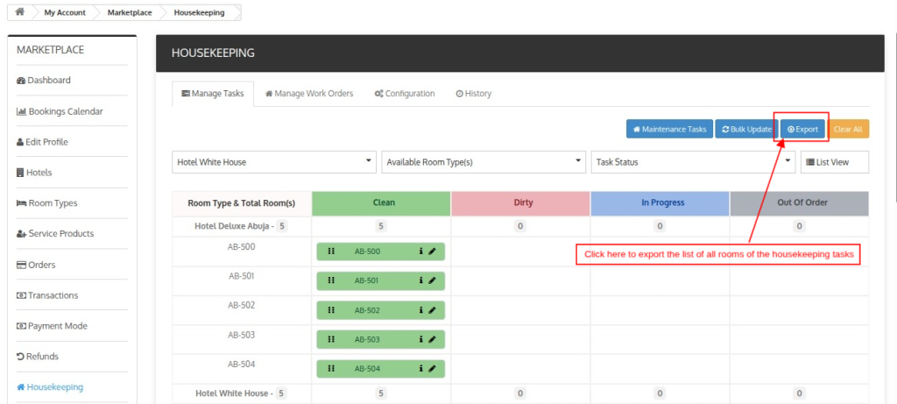Image resolution: width=897 pixels, height=404 pixels.
Task: Open Dashboard in sidebar
Action: [44, 80]
